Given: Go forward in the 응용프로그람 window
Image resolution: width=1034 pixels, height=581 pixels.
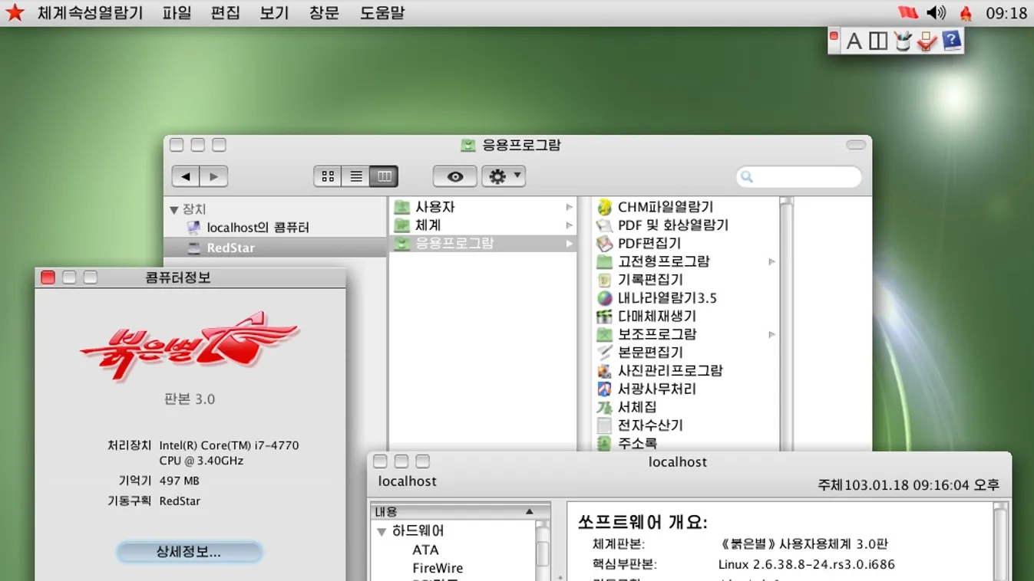Looking at the screenshot, I should tap(214, 176).
